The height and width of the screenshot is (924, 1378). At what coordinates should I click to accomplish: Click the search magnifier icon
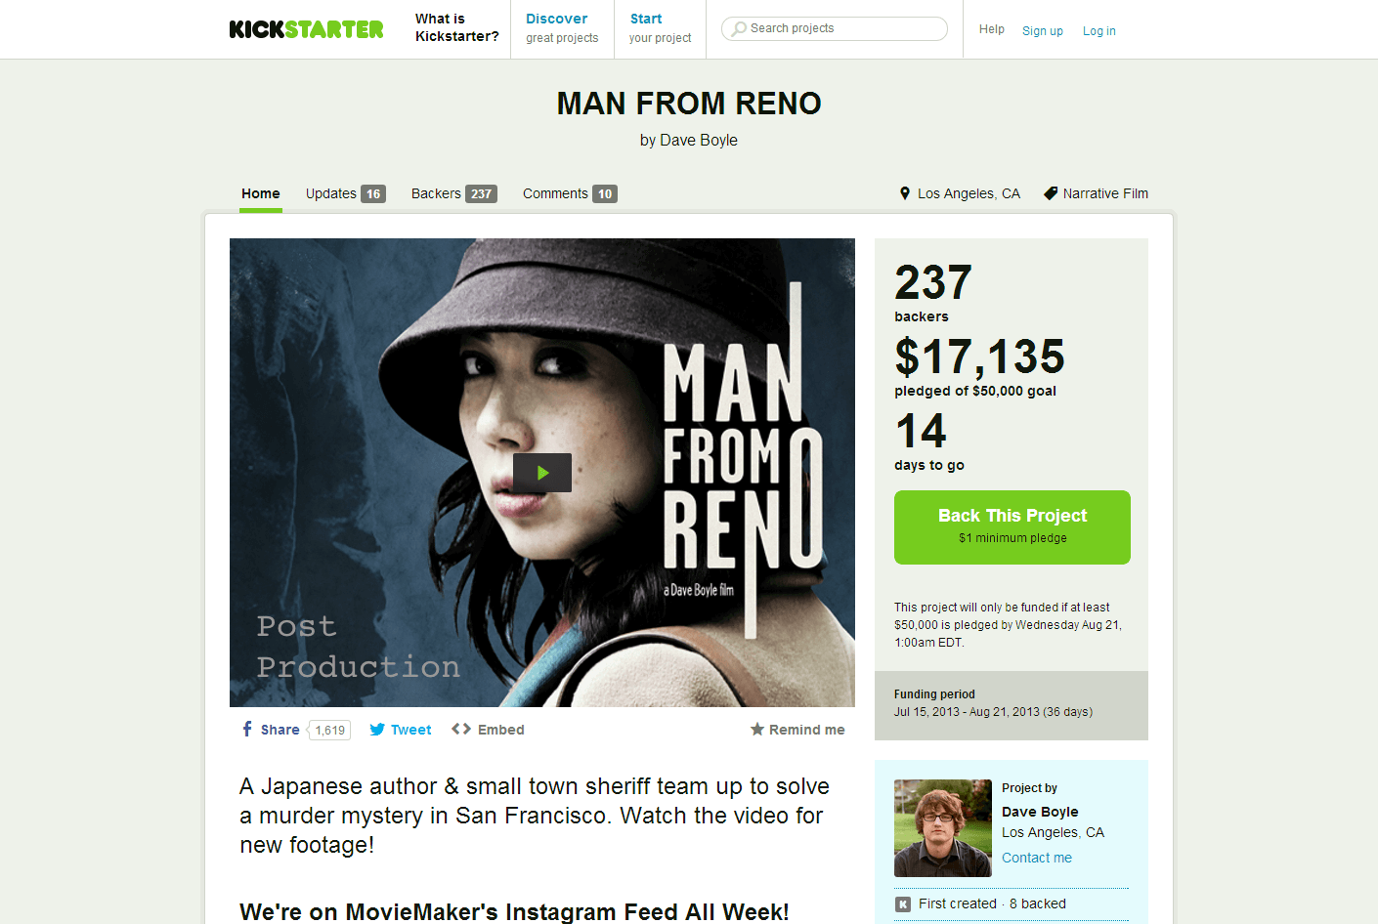(739, 29)
